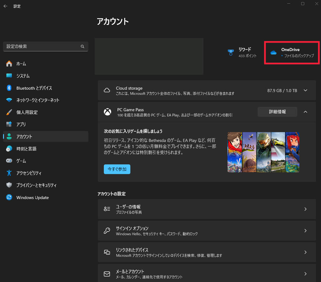Minimize the Settings window
Screen dimensions: 321x282
tap(289, 4)
